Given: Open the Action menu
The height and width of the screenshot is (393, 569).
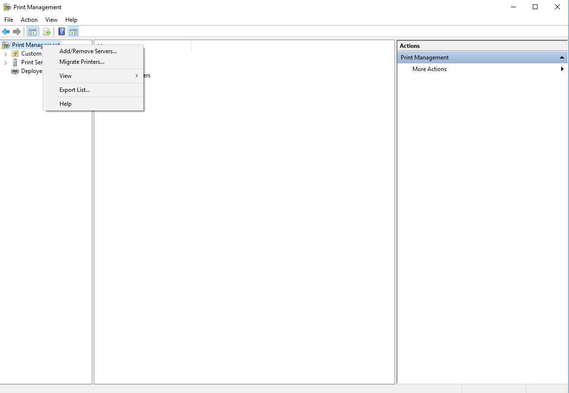Looking at the screenshot, I should pyautogui.click(x=29, y=20).
